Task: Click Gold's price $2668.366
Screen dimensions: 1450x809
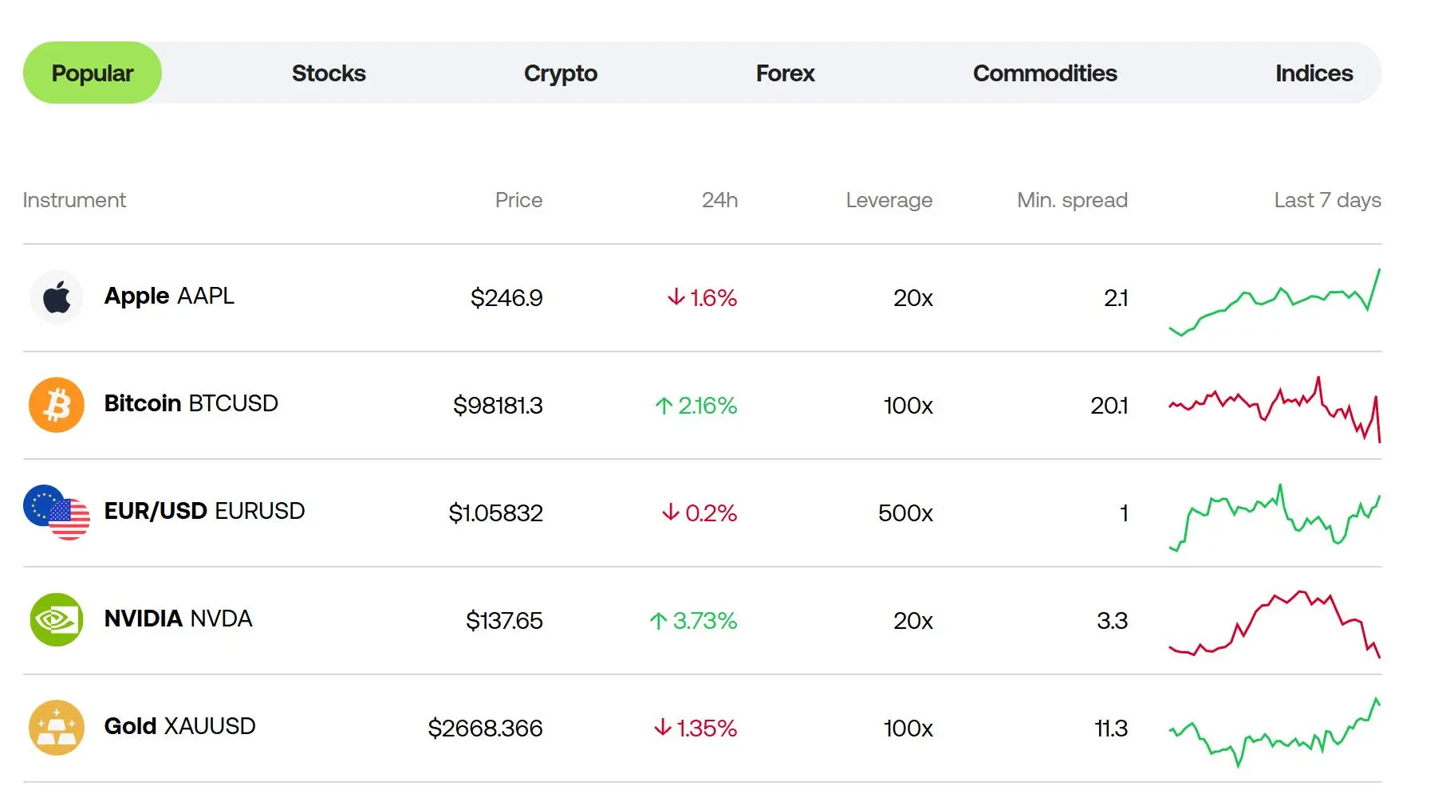Action: (x=485, y=728)
